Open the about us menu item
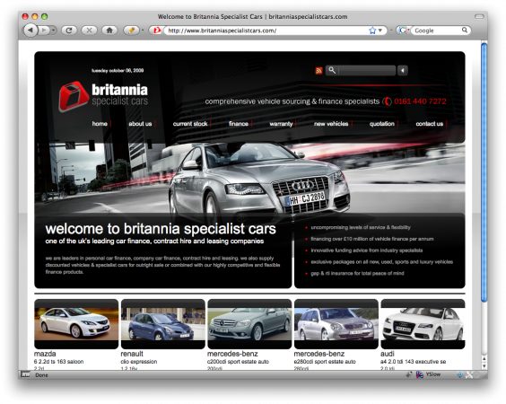506x404 pixels. (x=140, y=124)
